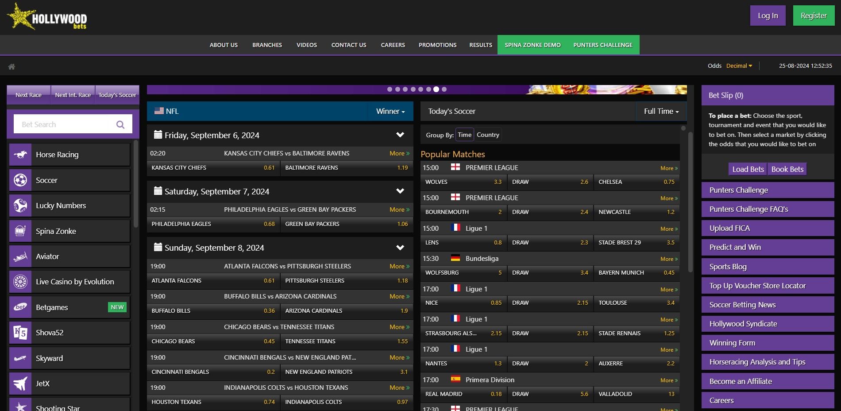The height and width of the screenshot is (411, 841).
Task: Open Shova52 cards icon
Action: tap(20, 333)
